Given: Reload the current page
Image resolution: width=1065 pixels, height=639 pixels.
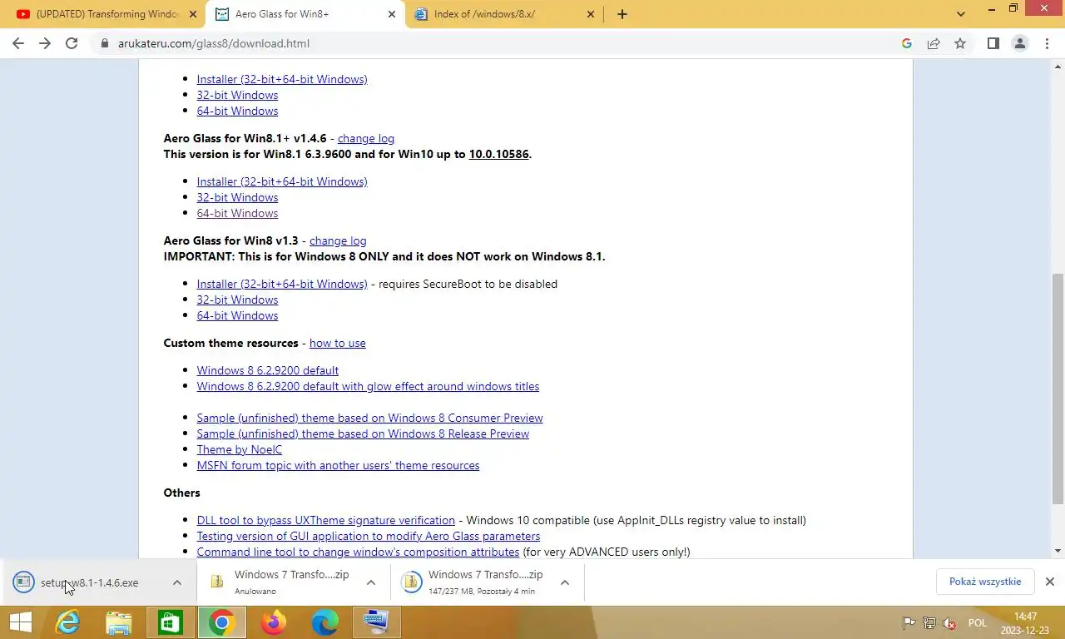Looking at the screenshot, I should pyautogui.click(x=72, y=43).
